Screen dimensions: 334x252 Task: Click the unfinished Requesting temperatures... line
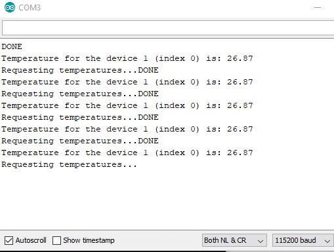click(69, 164)
